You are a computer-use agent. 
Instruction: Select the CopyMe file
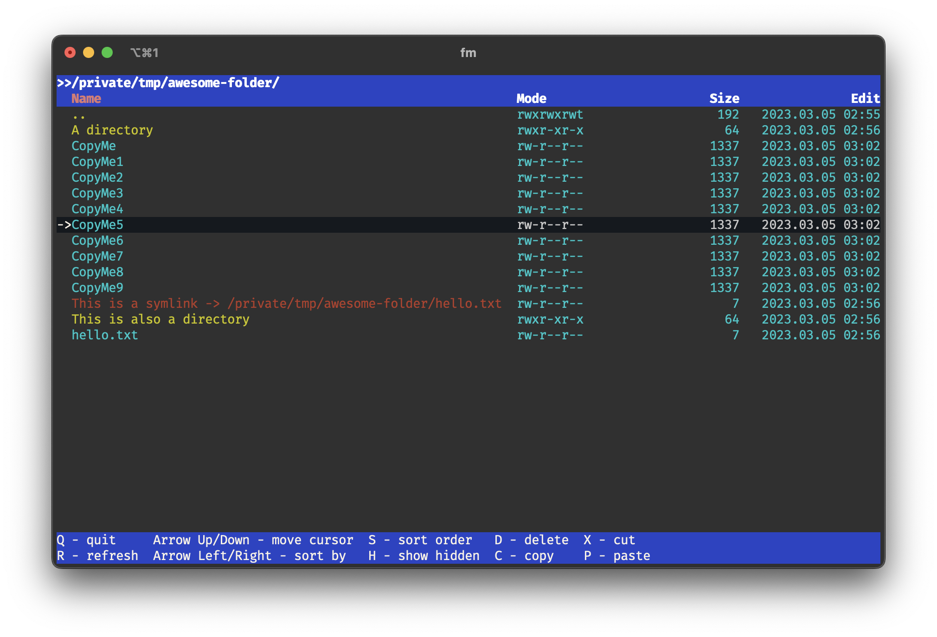point(94,146)
